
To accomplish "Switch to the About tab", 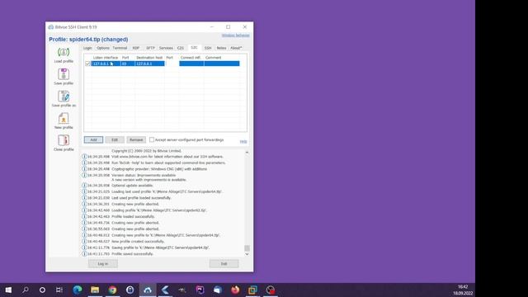I will point(236,48).
